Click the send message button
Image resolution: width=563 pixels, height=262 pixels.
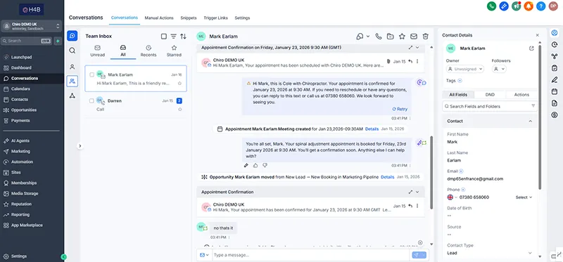tap(418, 255)
